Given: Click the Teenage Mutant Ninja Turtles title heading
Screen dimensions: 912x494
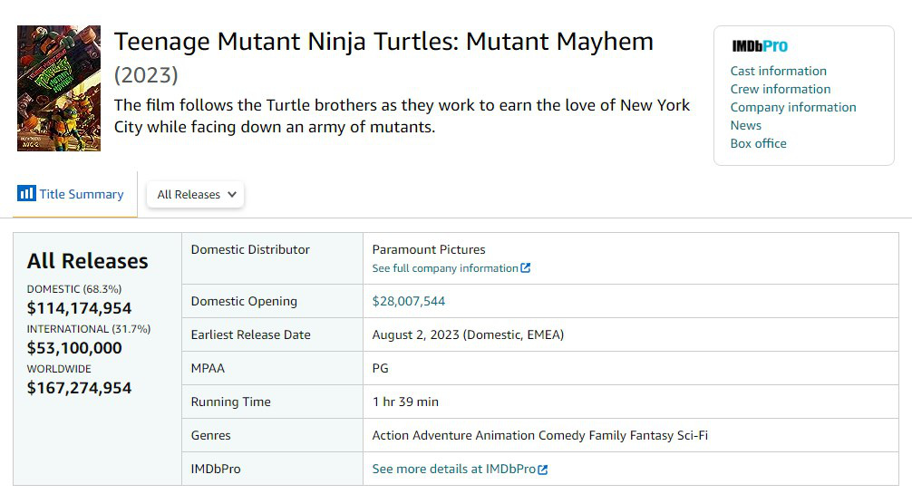Looking at the screenshot, I should click(383, 42).
